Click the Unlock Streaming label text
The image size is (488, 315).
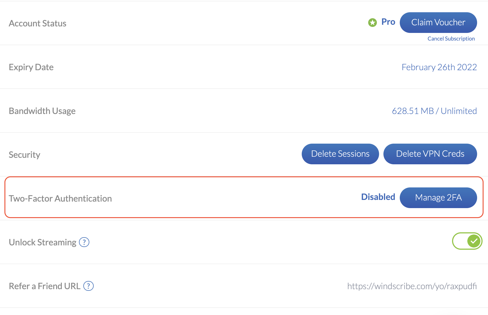pyautogui.click(x=42, y=242)
